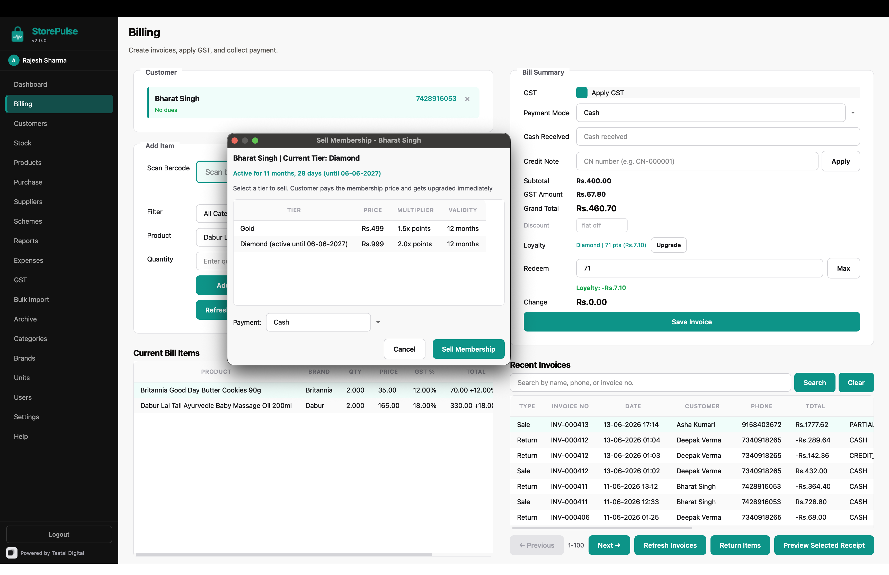Clear the recent invoices search
This screenshot has height=575, width=889.
(x=856, y=383)
